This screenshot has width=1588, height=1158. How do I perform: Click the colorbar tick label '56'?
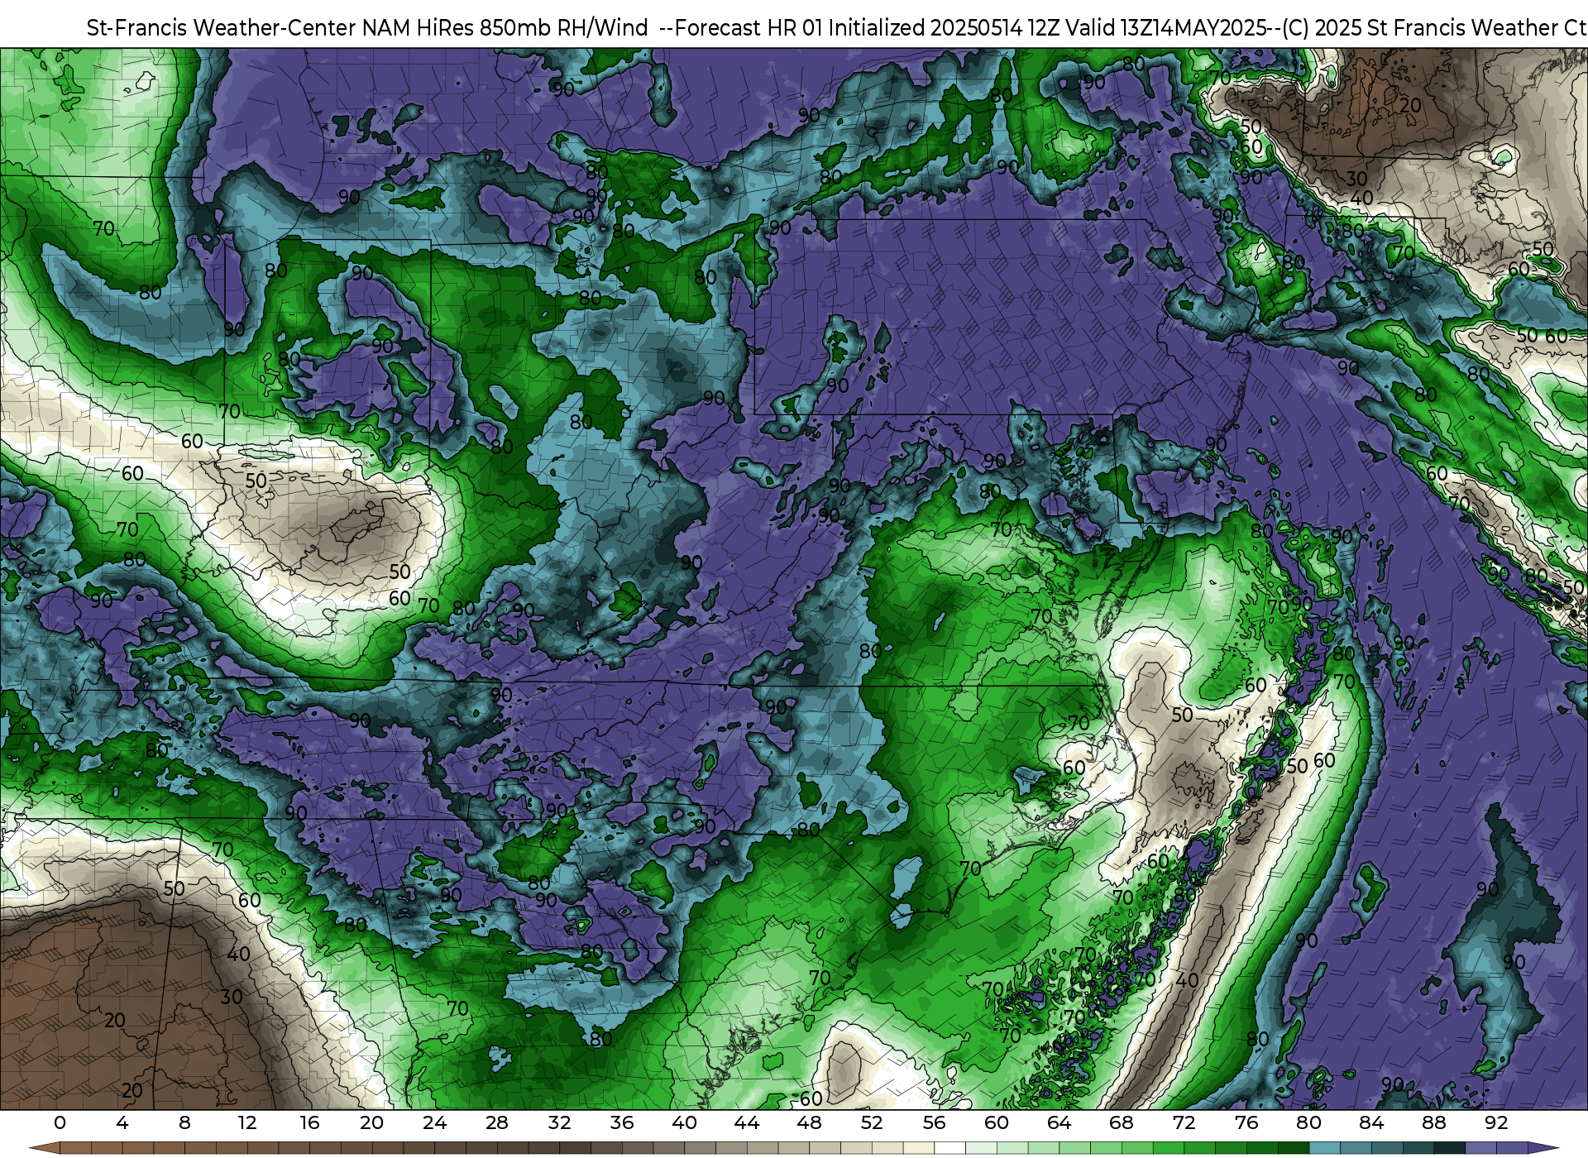click(x=934, y=1122)
